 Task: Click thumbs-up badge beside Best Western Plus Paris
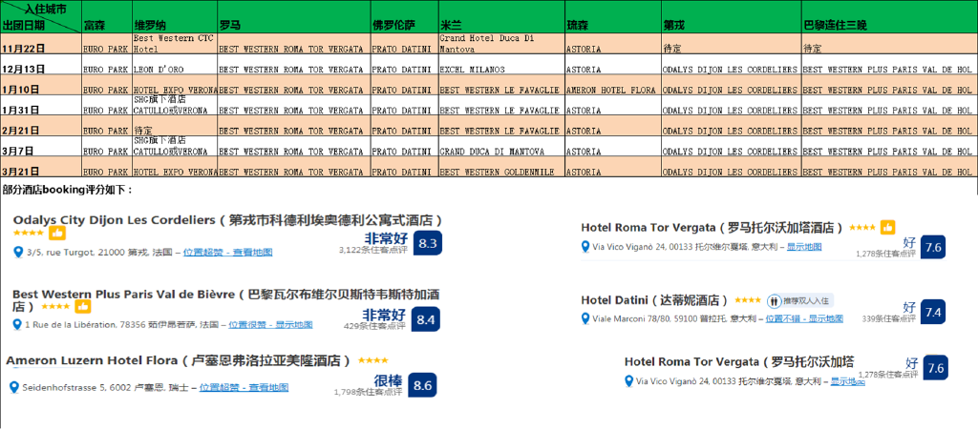coord(83,306)
